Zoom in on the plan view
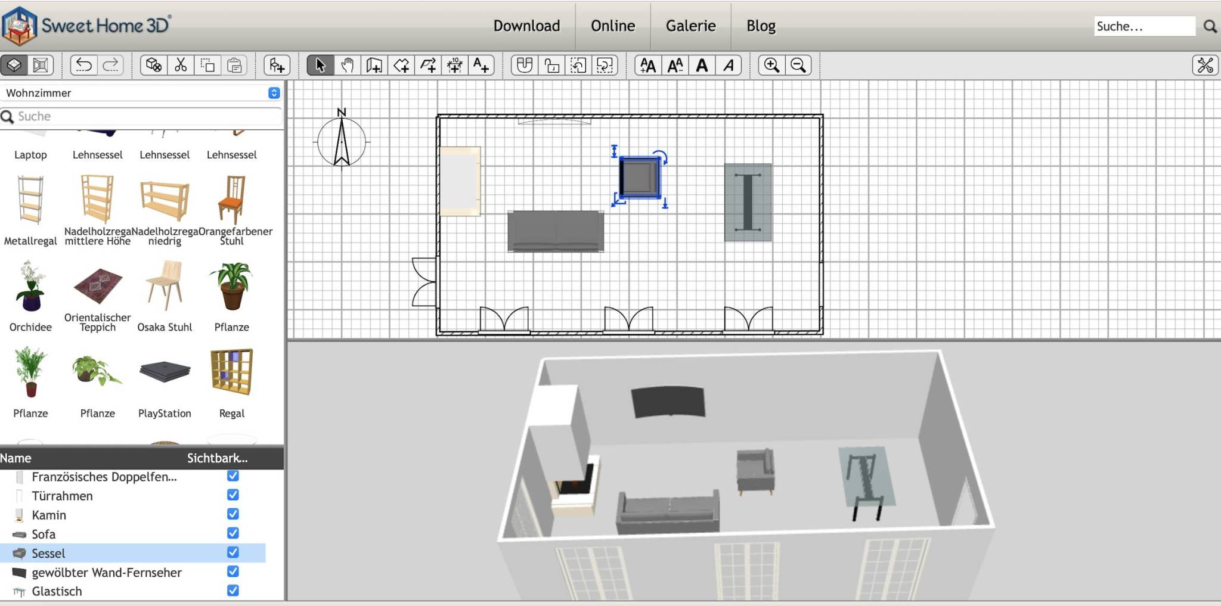Image resolution: width=1221 pixels, height=606 pixels. coord(771,65)
